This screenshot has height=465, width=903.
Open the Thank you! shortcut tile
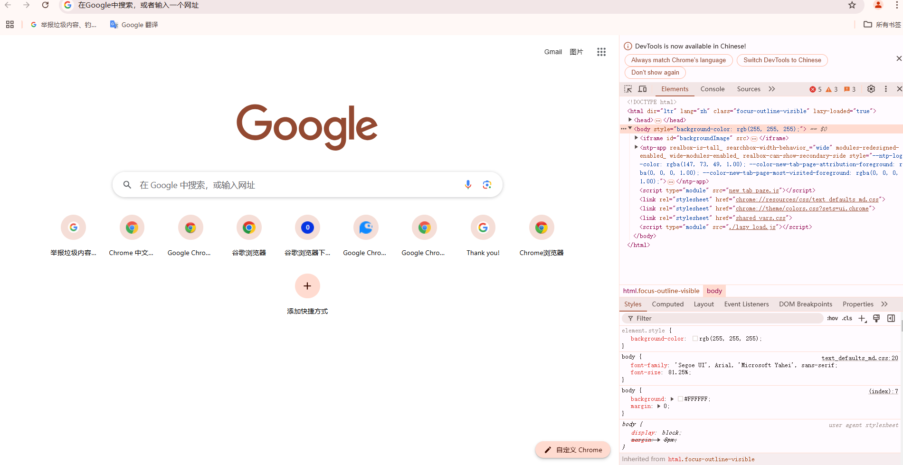[483, 236]
